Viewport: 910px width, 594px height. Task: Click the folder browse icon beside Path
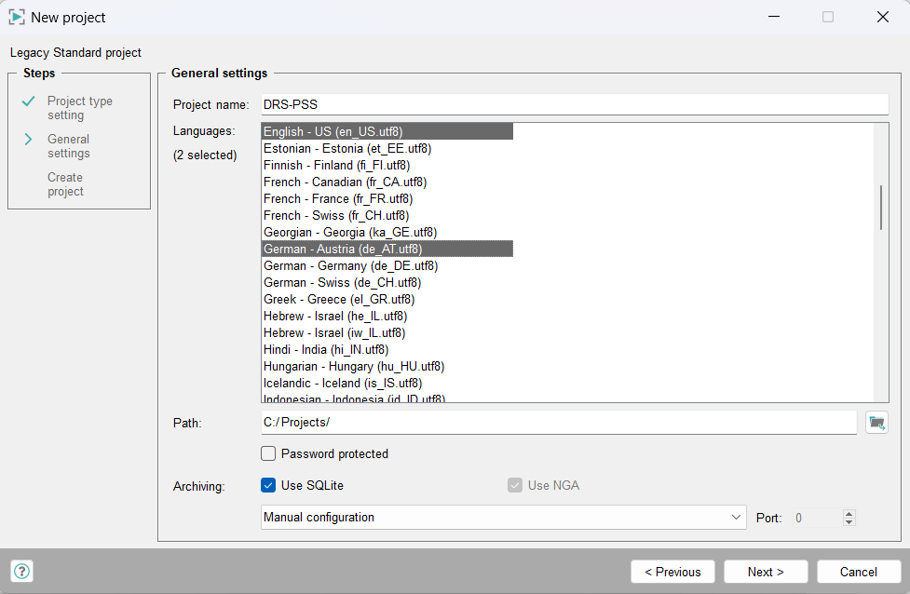click(876, 423)
